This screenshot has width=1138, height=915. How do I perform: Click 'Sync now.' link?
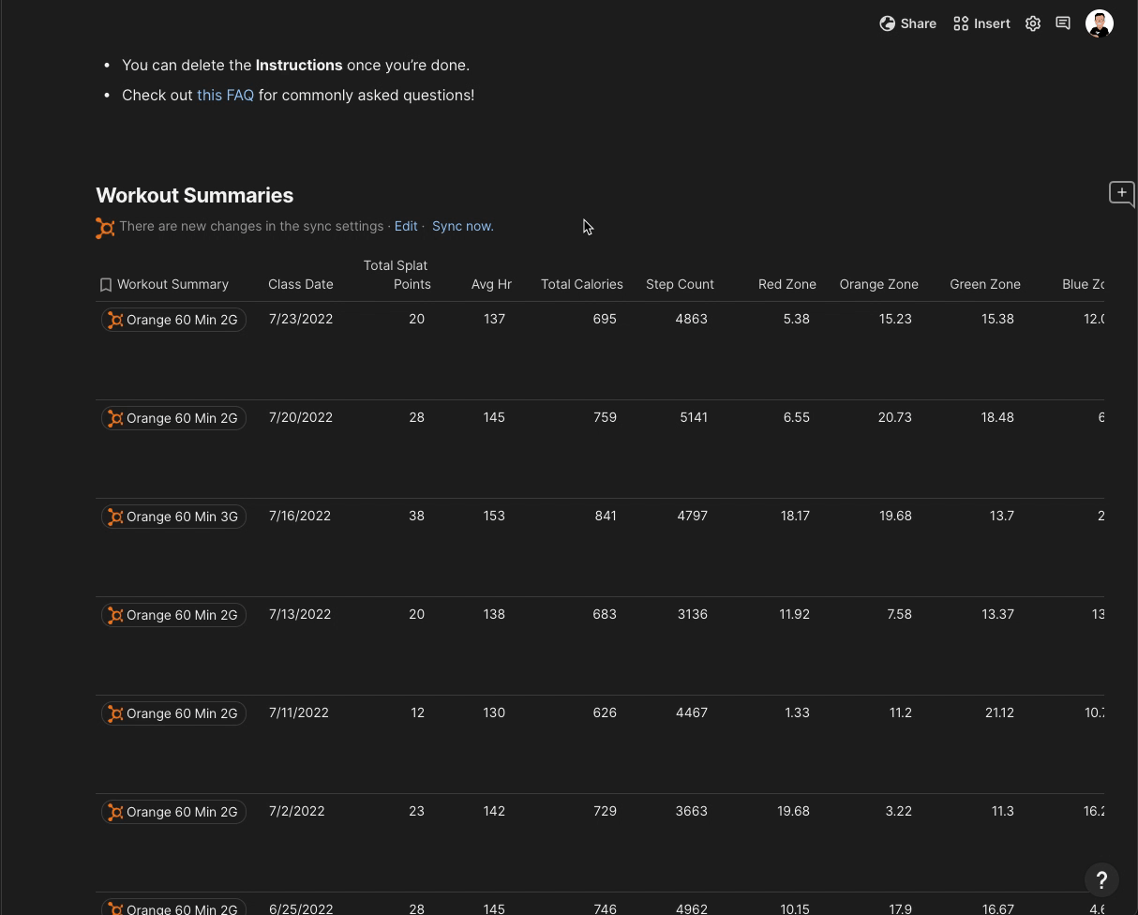[x=463, y=226]
